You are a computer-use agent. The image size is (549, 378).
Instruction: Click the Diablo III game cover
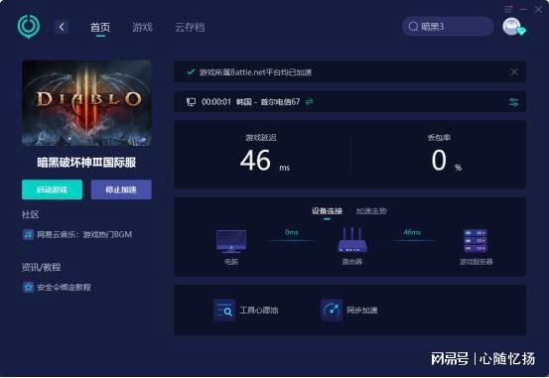(x=86, y=103)
